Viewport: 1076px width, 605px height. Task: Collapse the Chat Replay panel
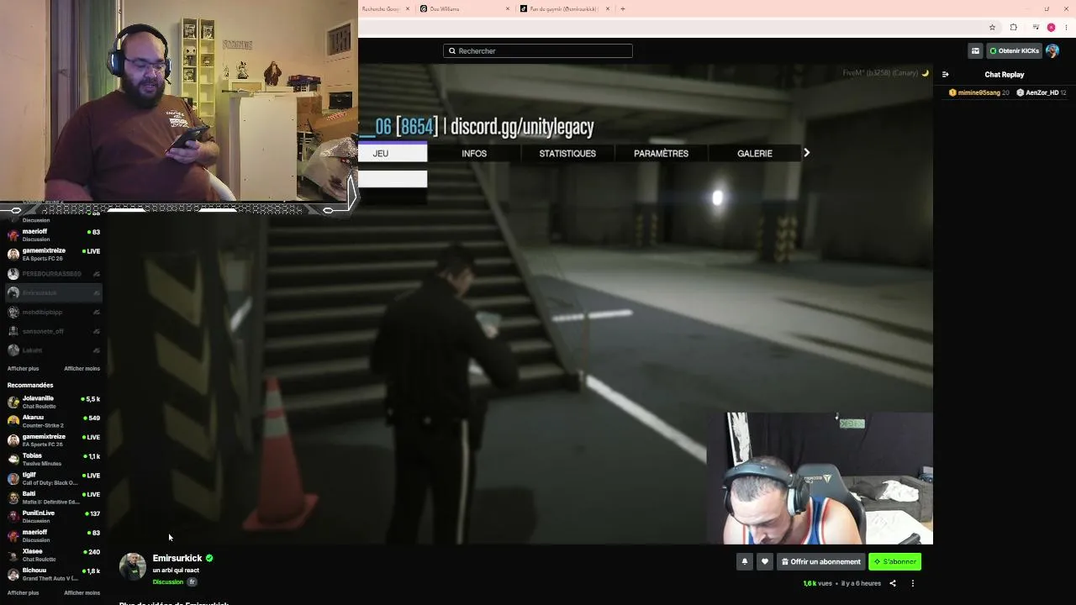(946, 74)
